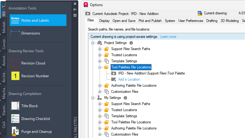Run the Purge and Cleanup tool icon
The height and width of the screenshot is (138, 245).
click(15, 131)
